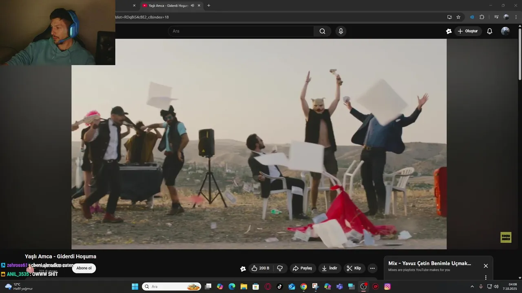The width and height of the screenshot is (522, 293).
Task: Open a new browser tab
Action: tap(209, 6)
